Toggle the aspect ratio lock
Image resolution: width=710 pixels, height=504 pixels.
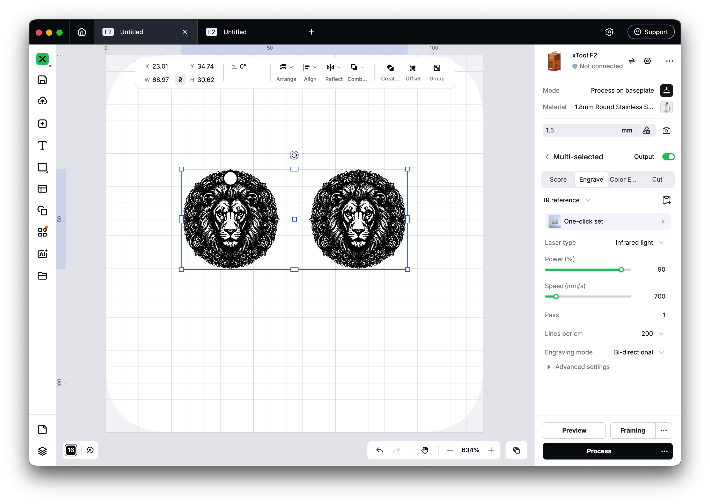pos(180,80)
